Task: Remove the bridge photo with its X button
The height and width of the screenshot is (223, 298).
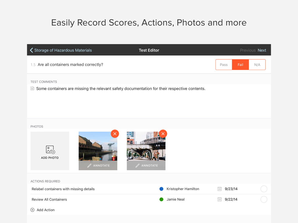Action: click(x=163, y=134)
